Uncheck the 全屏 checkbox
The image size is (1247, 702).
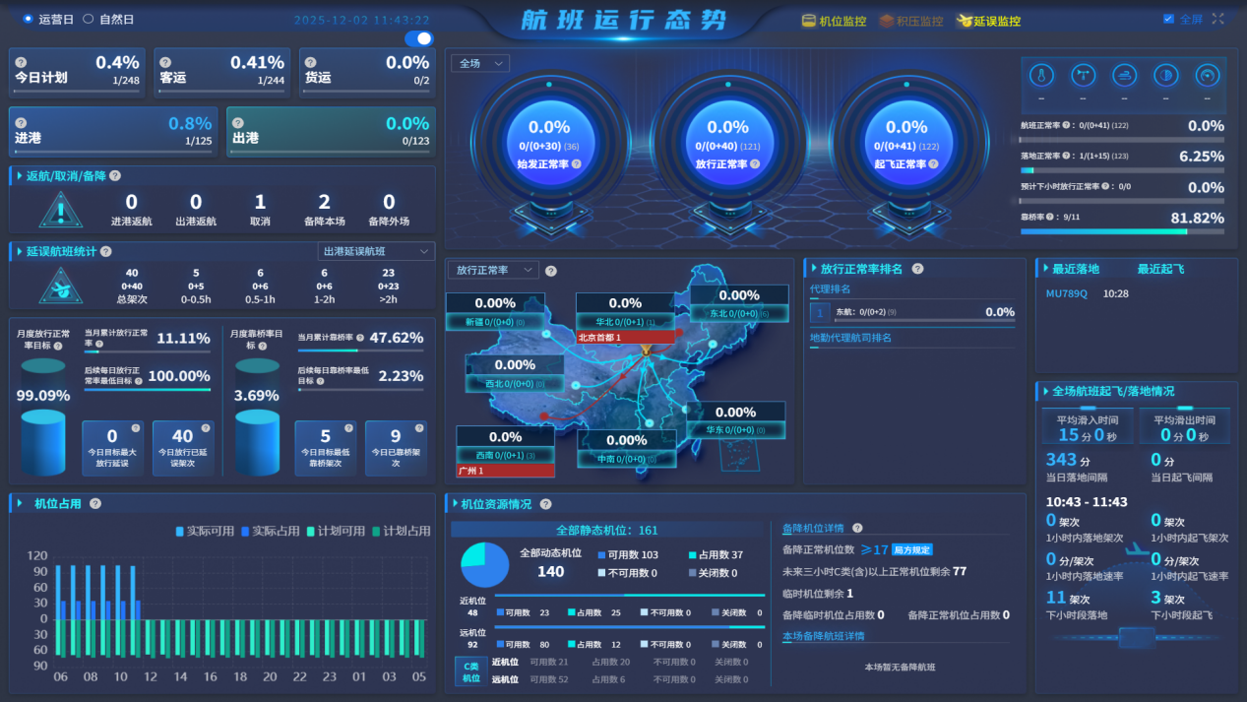pos(1168,19)
